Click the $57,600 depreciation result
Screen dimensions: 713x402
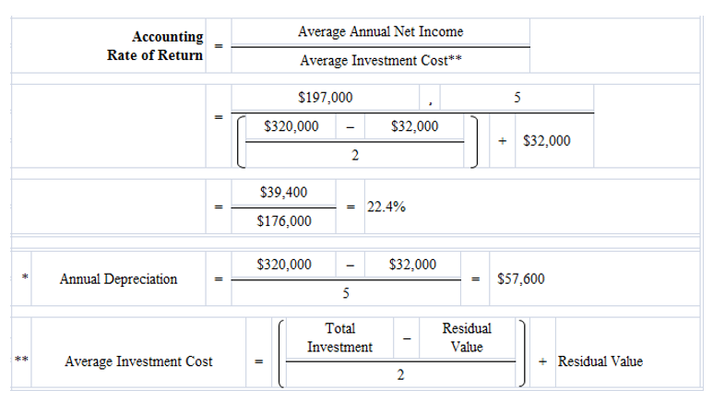[x=520, y=278]
